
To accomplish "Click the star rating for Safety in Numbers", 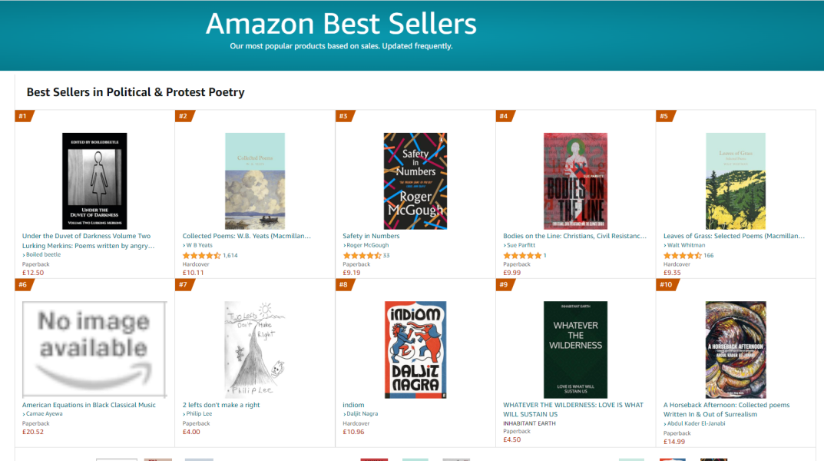I will pos(362,255).
